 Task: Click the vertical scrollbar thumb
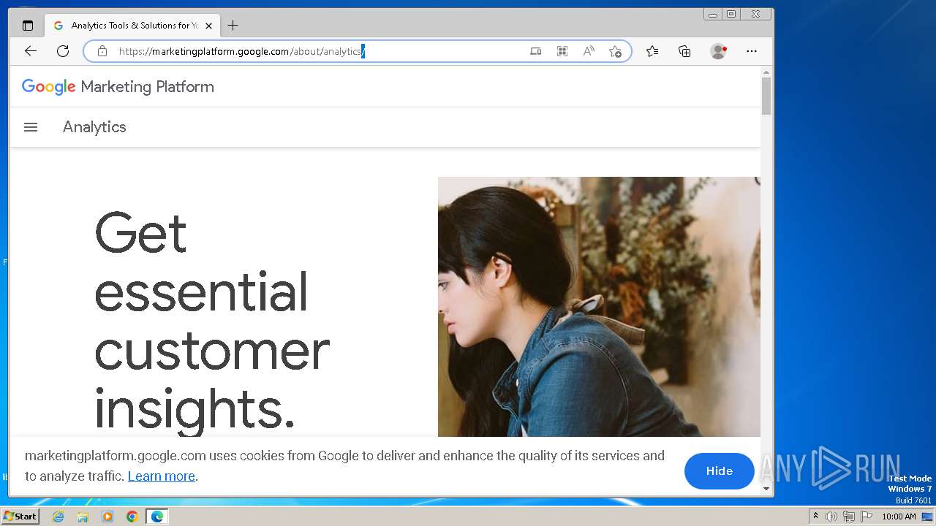pyautogui.click(x=766, y=96)
